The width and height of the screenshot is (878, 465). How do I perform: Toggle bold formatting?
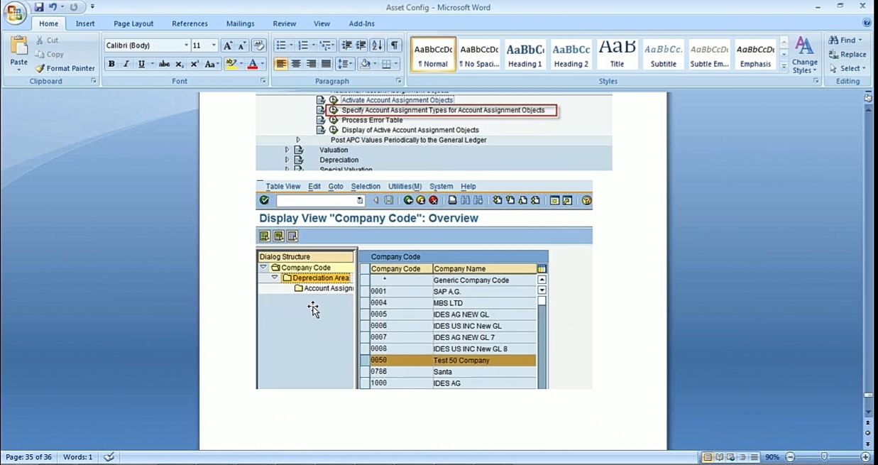(111, 64)
